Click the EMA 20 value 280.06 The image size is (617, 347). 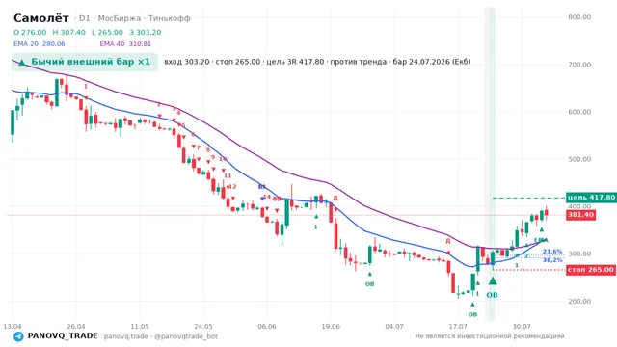click(x=54, y=44)
